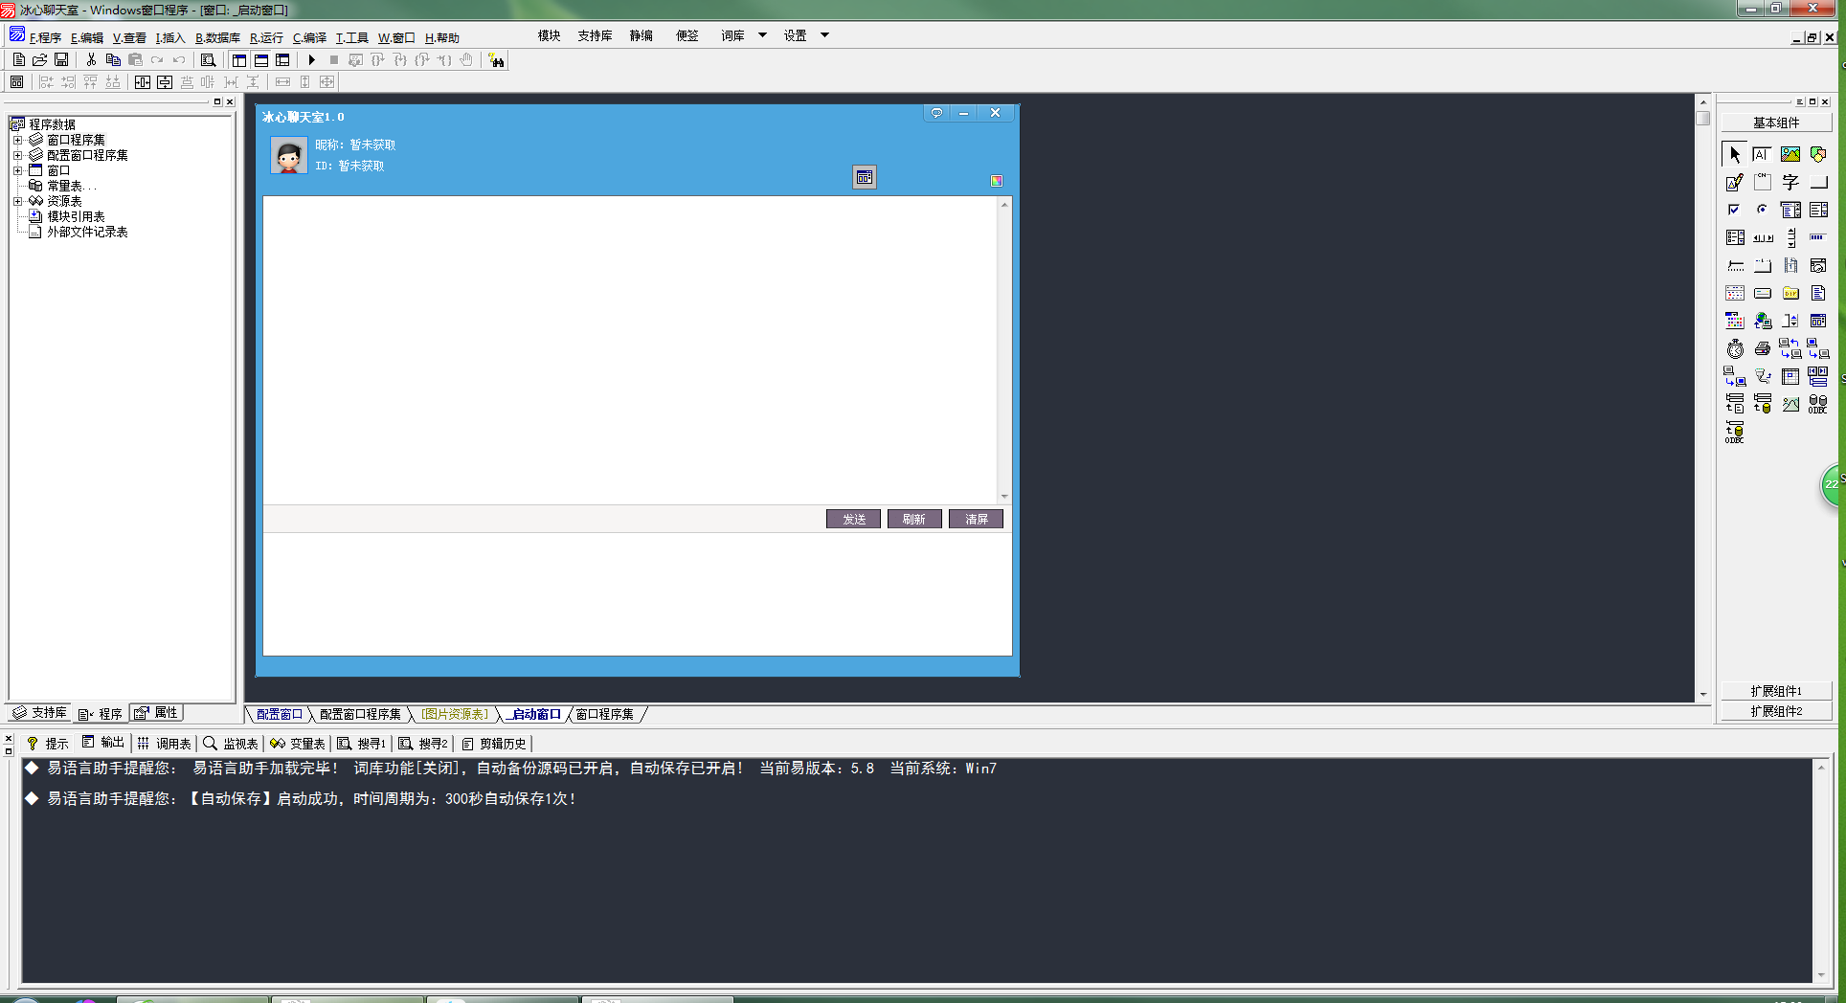Select the 字 label component
The width and height of the screenshot is (1846, 1003).
point(1790,182)
